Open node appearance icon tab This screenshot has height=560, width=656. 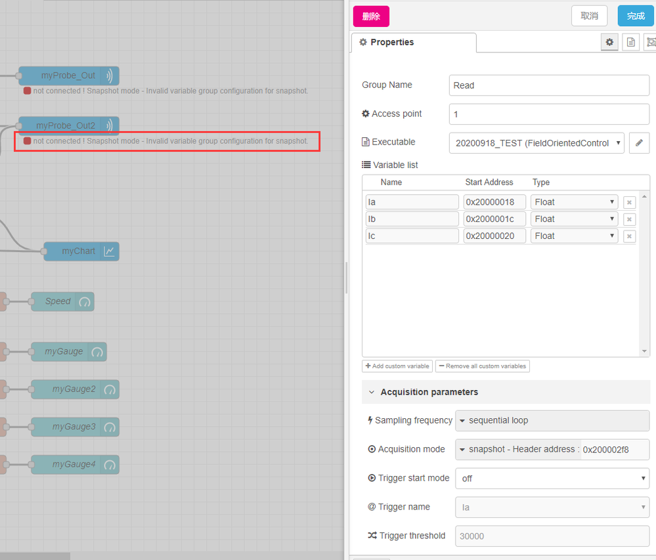click(651, 42)
